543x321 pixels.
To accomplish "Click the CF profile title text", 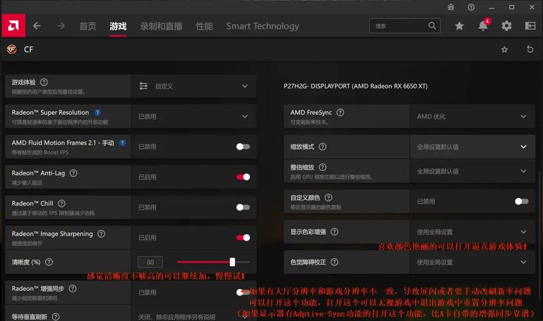I will [x=28, y=49].
